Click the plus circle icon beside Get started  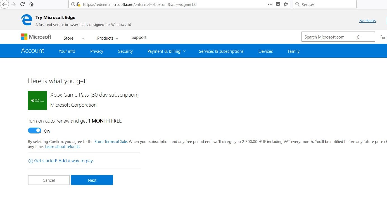[x=31, y=161]
